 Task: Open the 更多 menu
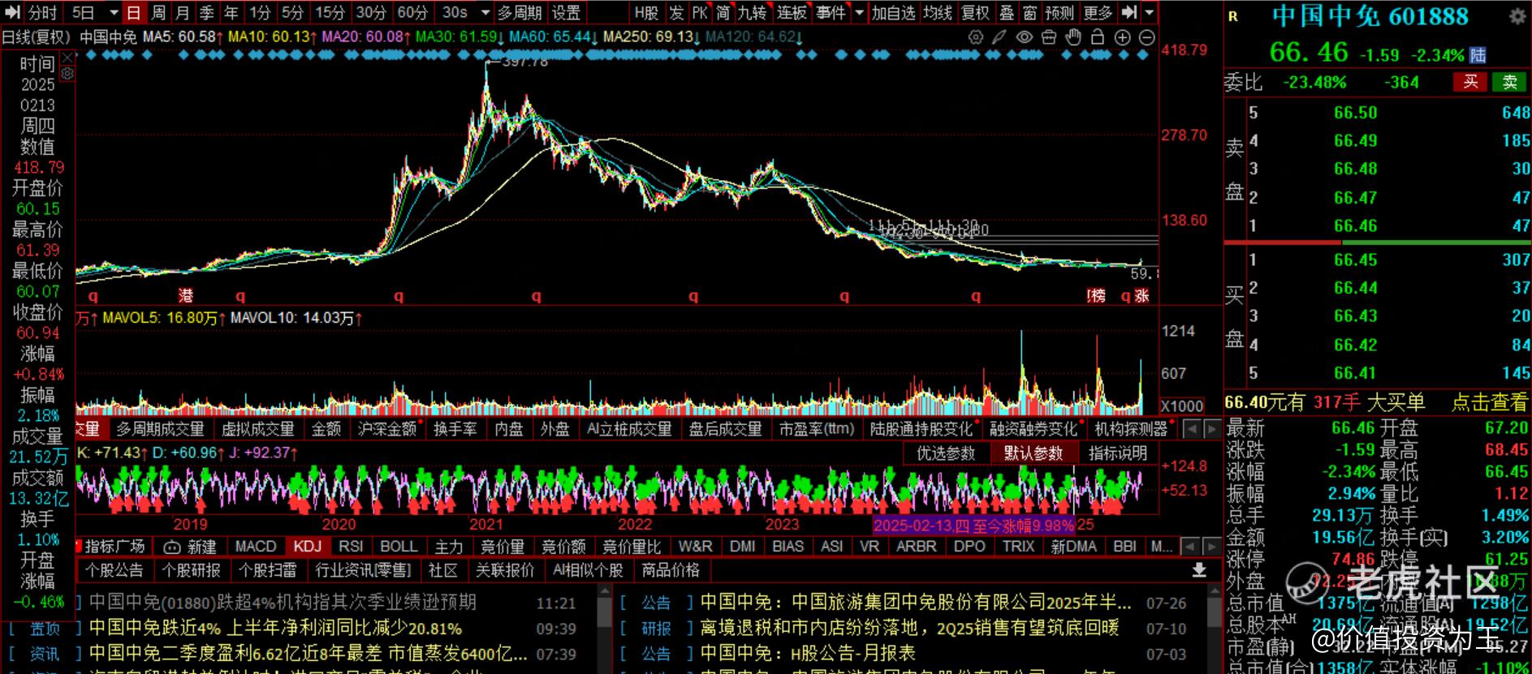(1098, 13)
